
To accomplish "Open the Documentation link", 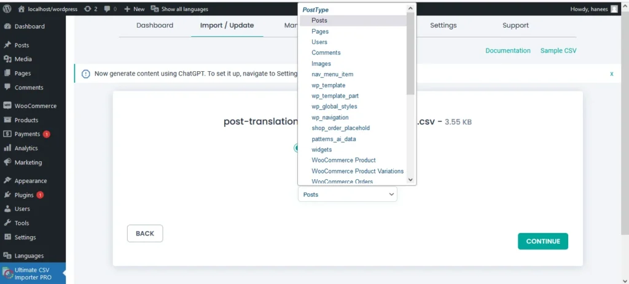I will pos(508,51).
